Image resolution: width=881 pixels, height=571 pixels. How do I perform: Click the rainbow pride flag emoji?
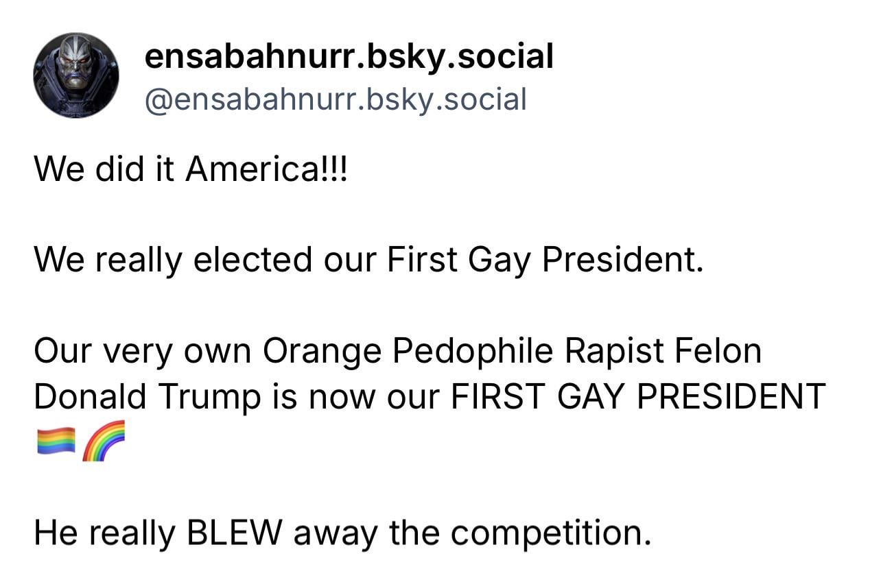click(55, 440)
